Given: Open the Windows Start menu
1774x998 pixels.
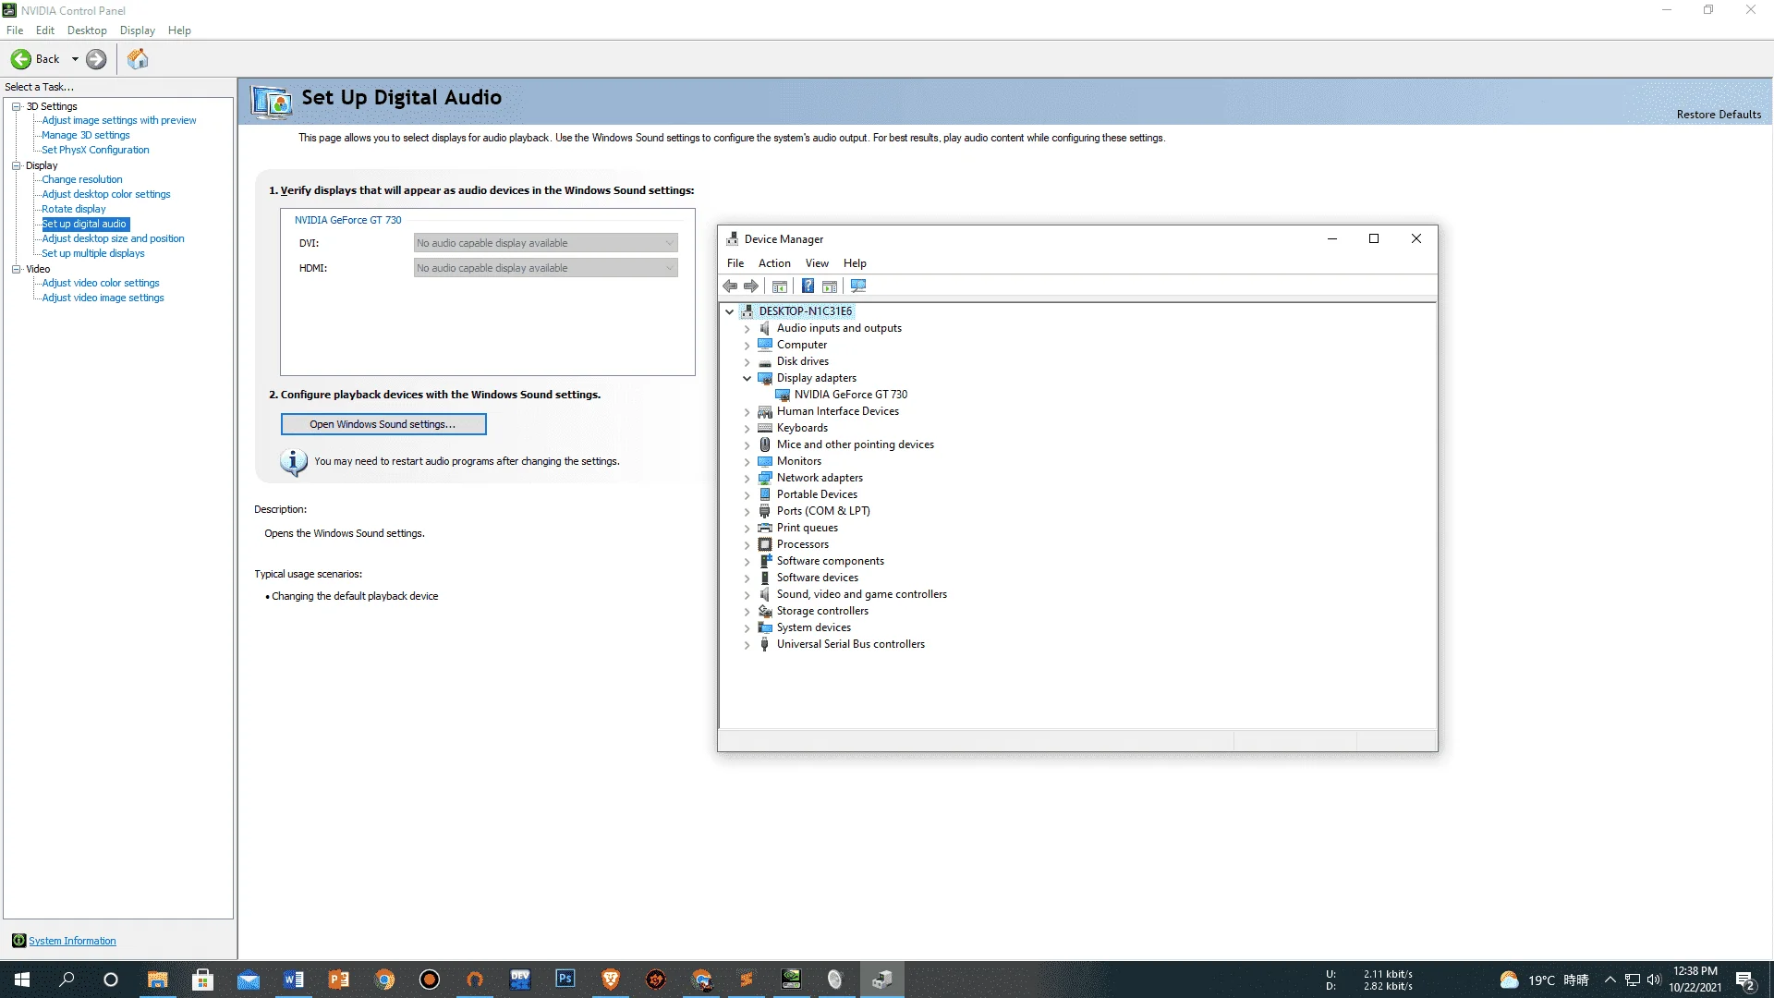Looking at the screenshot, I should click(22, 980).
